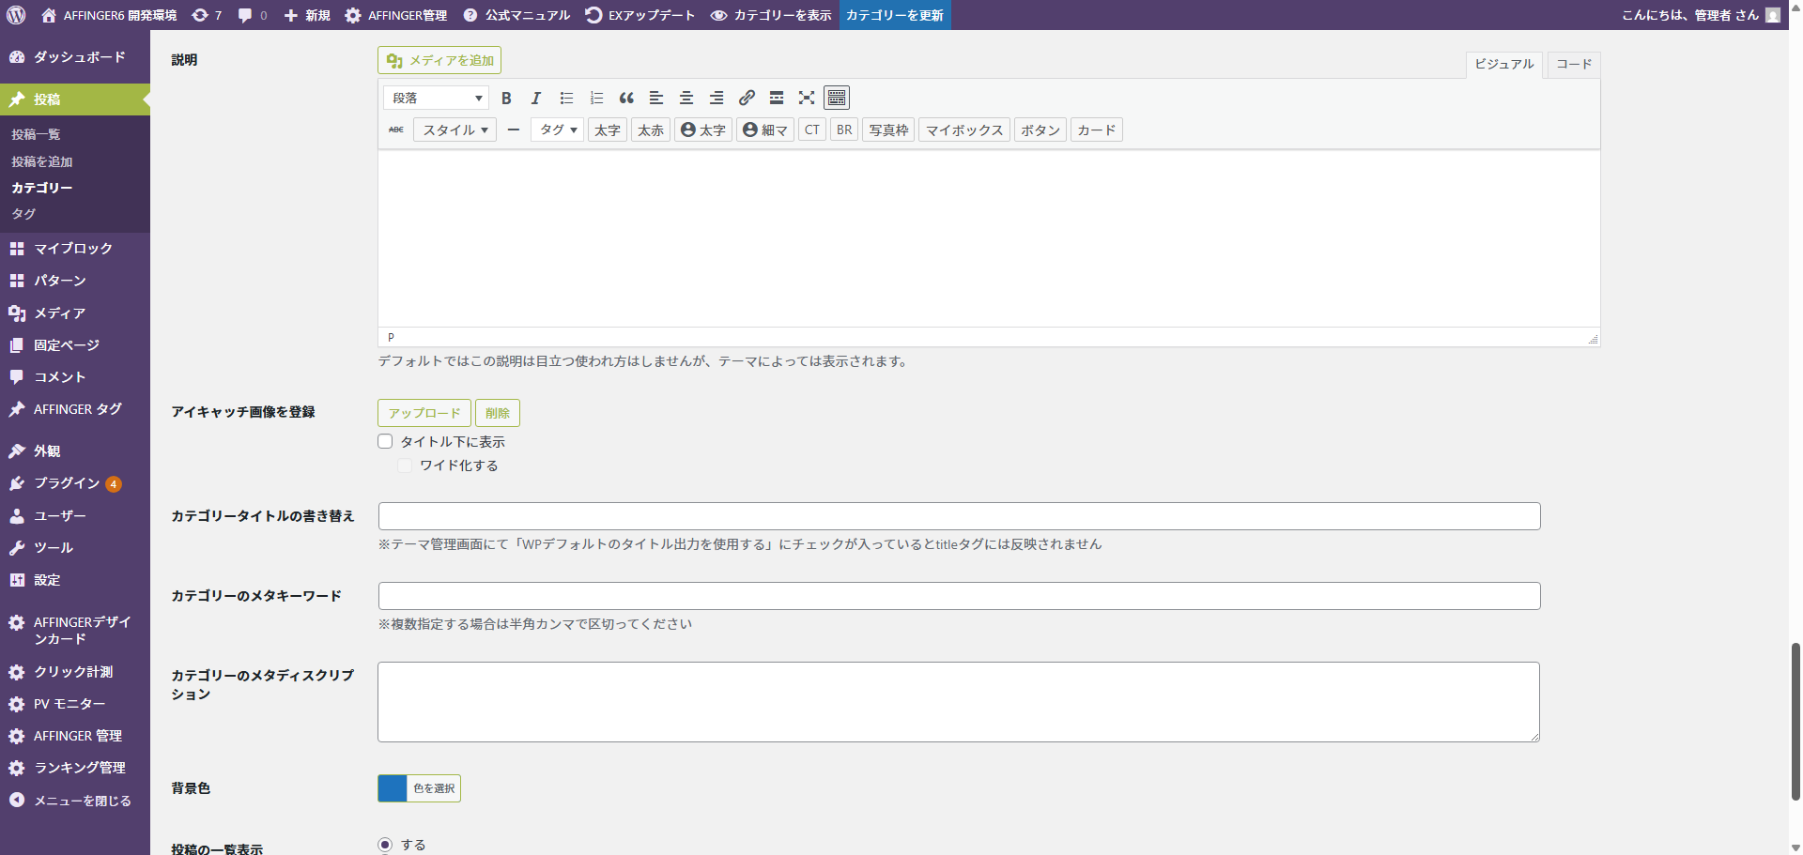
Task: Align text center
Action: tap(686, 98)
